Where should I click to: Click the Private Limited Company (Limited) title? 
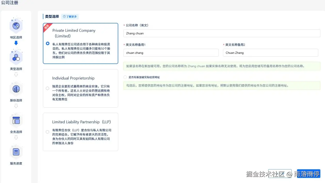(x=74, y=33)
